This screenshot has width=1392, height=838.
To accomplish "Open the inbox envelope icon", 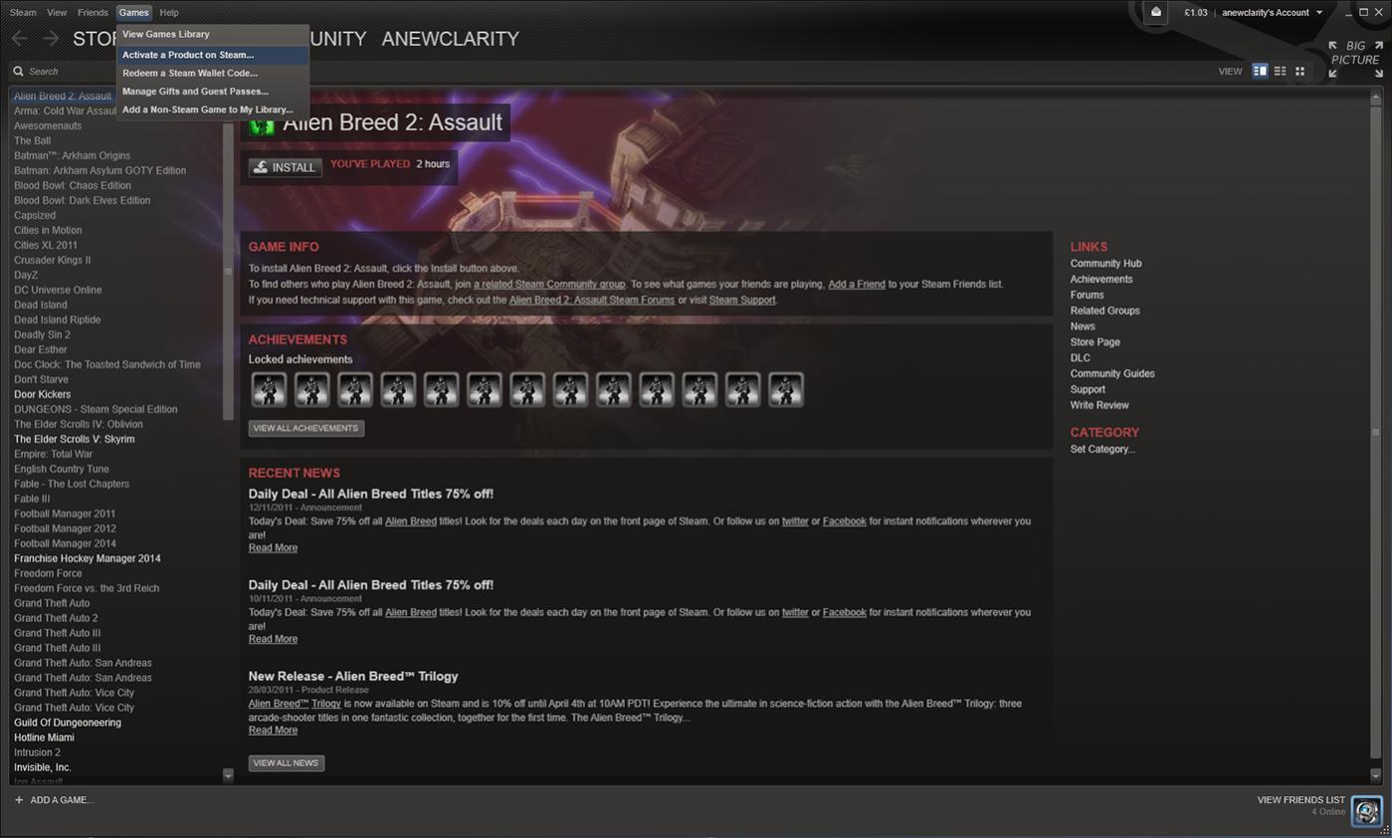I will coord(1156,12).
